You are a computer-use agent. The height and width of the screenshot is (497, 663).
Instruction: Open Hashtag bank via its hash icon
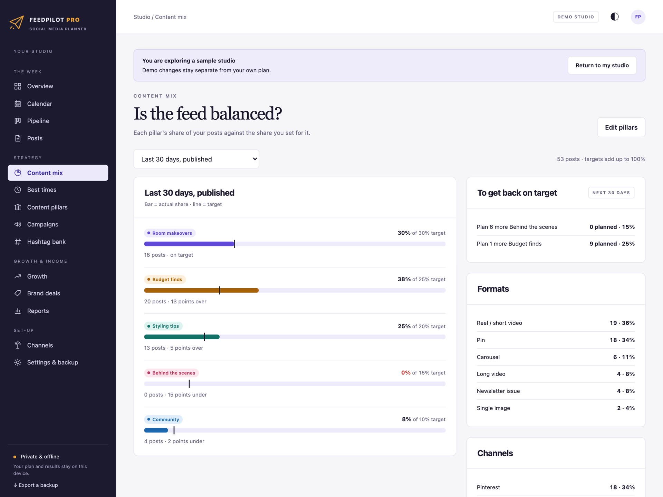coord(18,242)
